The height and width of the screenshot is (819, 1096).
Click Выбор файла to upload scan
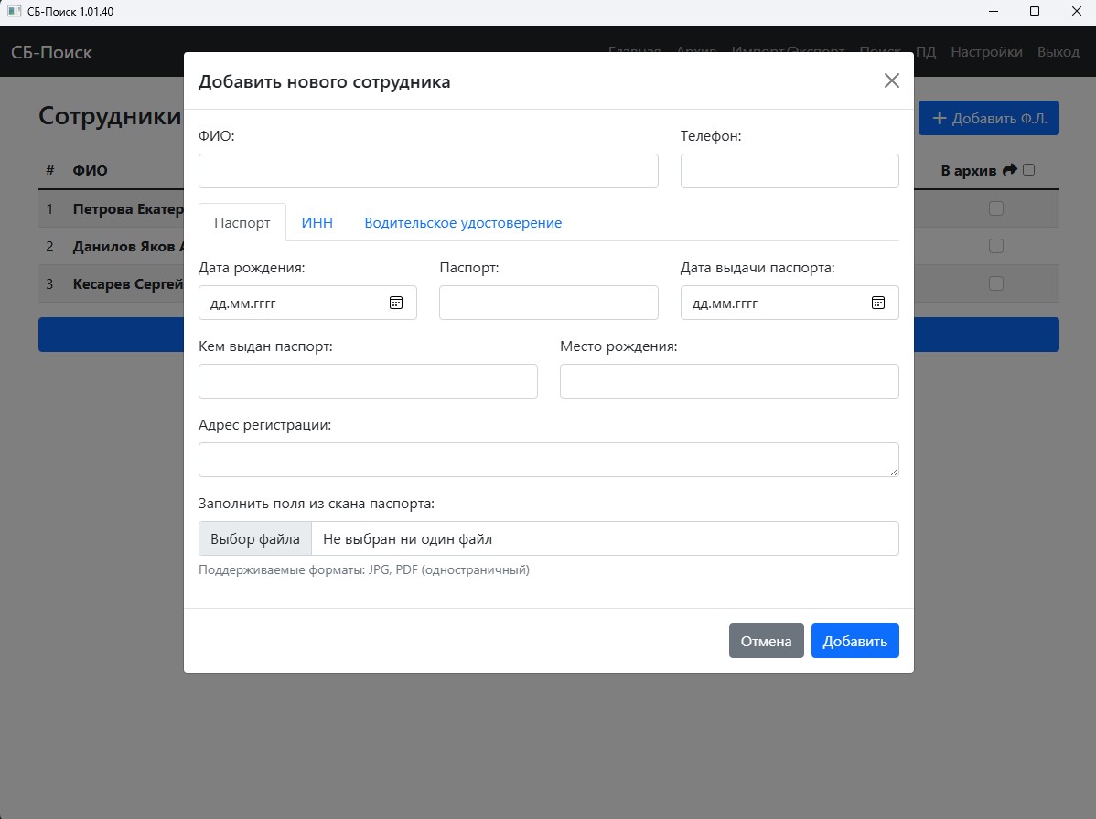coord(255,538)
